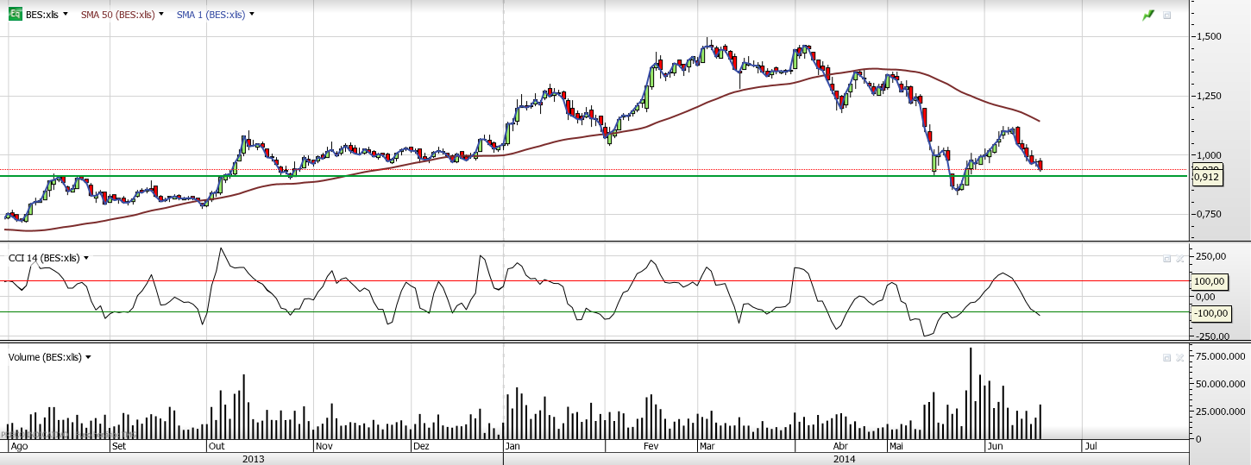Select the CCI 100,00 level label
1251x465 pixels.
[1208, 281]
